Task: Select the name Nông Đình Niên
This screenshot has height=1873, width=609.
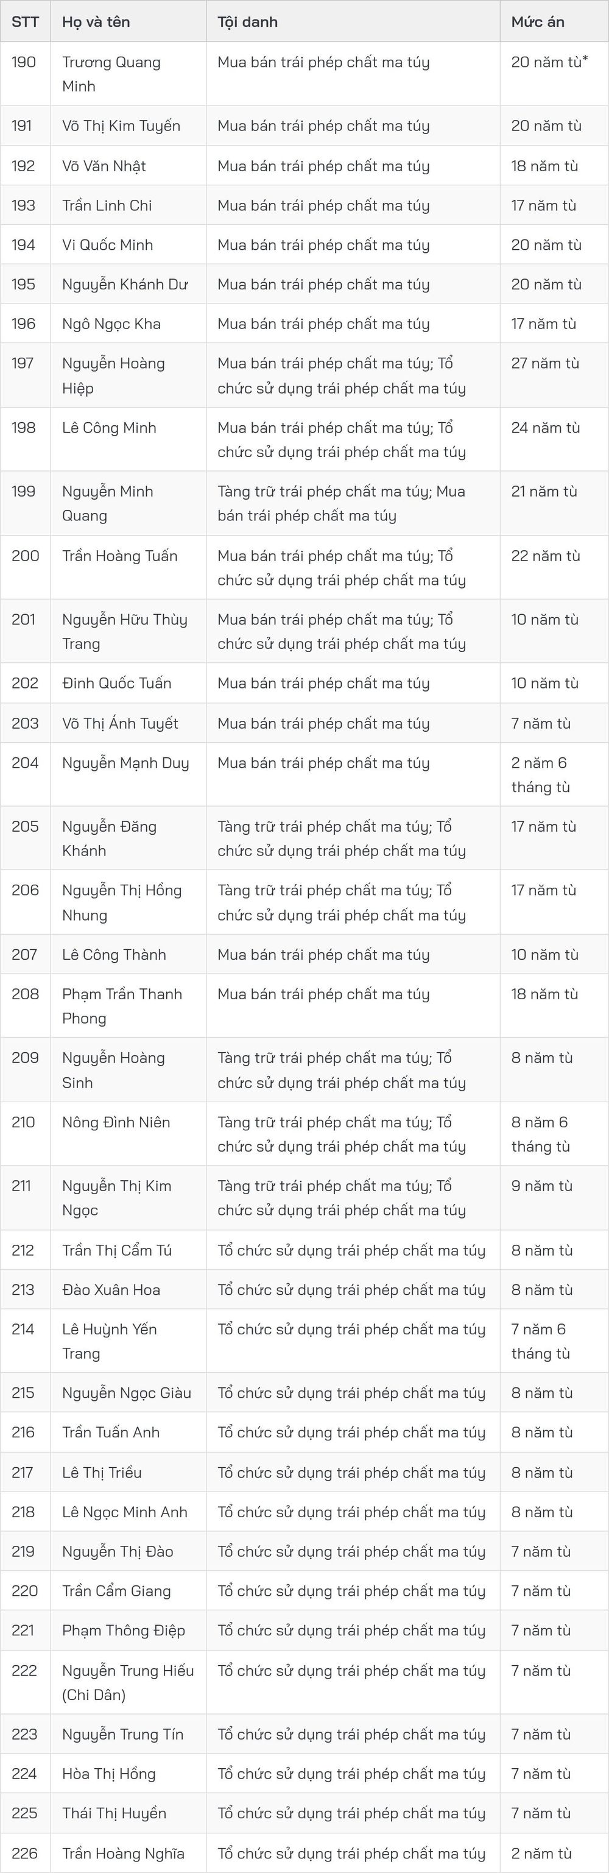Action: pyautogui.click(x=116, y=1122)
